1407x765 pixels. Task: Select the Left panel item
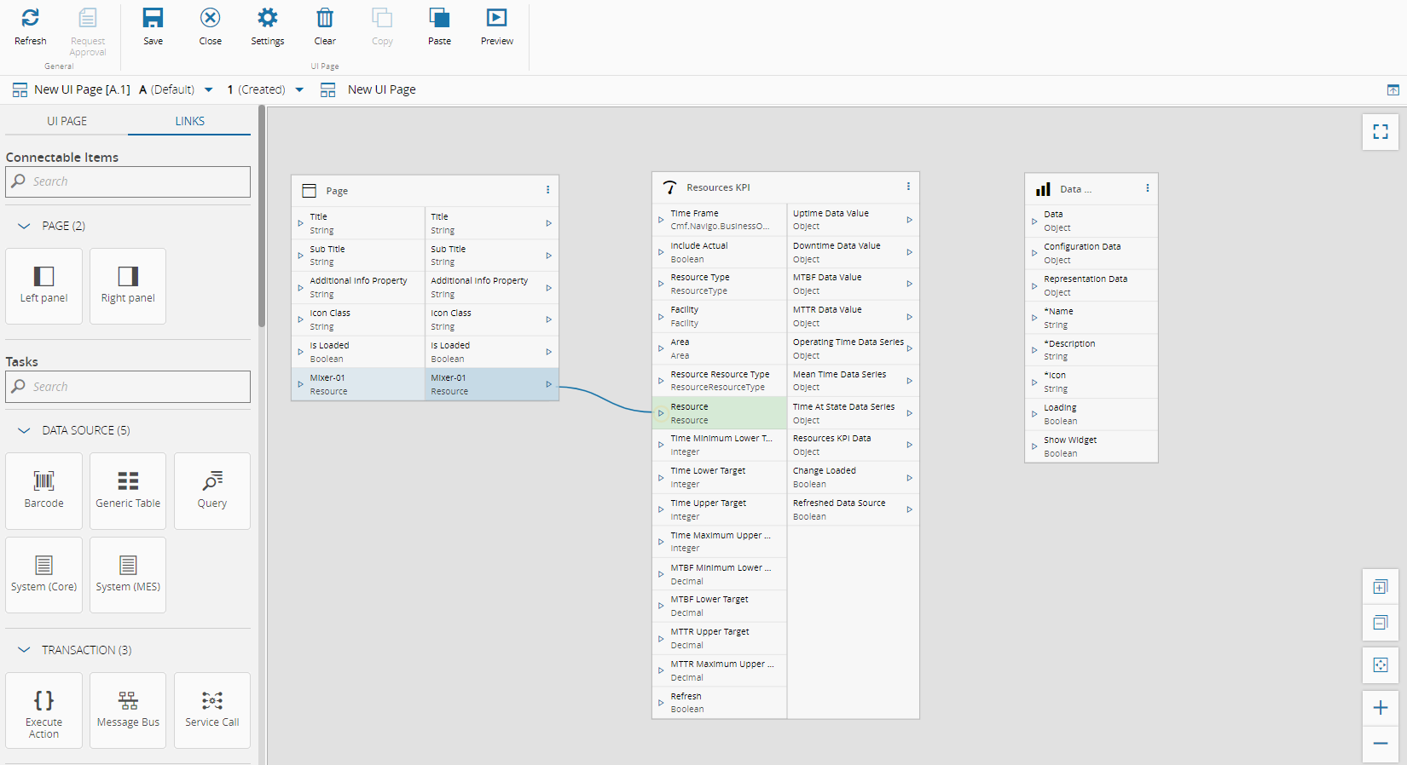click(x=44, y=285)
